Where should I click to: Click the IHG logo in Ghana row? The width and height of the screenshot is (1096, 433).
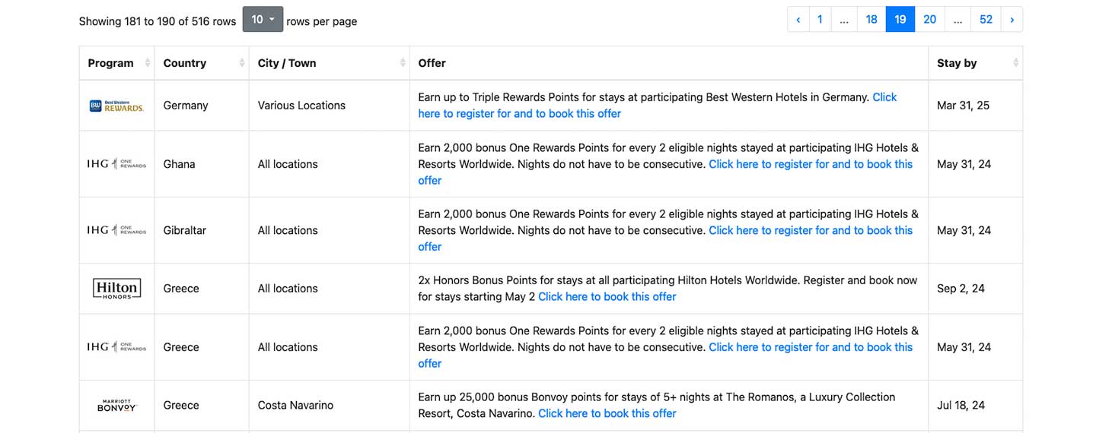pyautogui.click(x=116, y=164)
